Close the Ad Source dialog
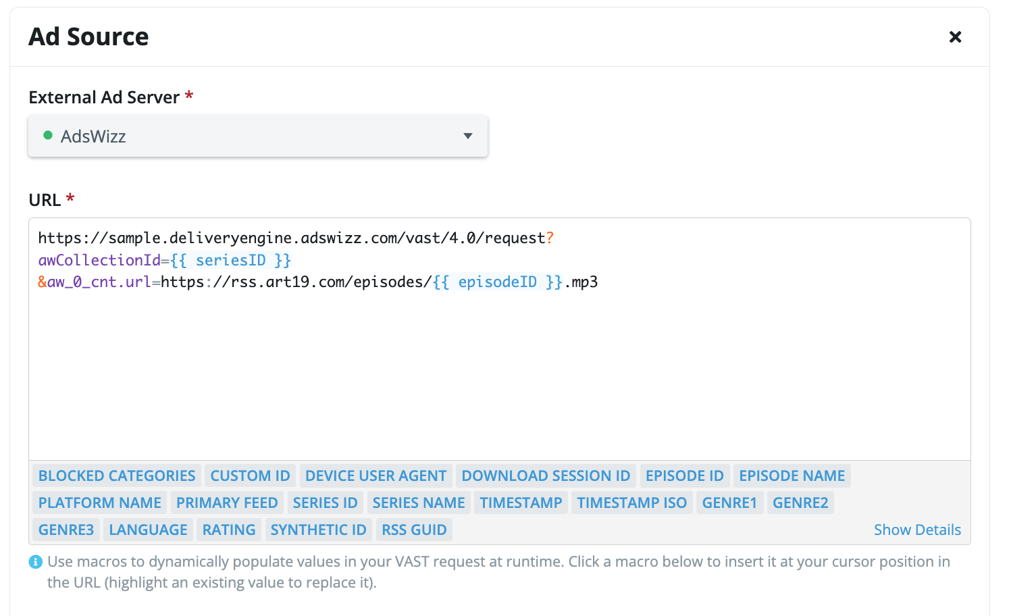The width and height of the screenshot is (1009, 616). pos(955,37)
